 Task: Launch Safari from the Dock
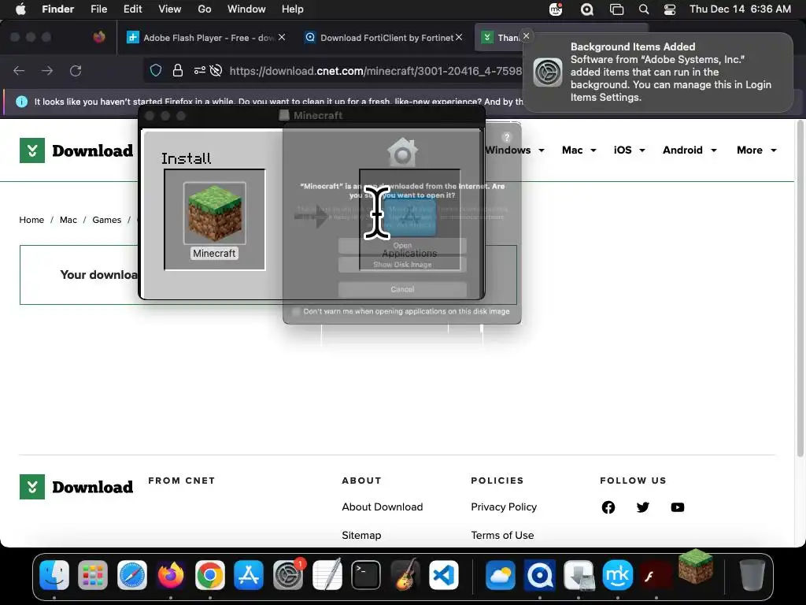pyautogui.click(x=132, y=574)
